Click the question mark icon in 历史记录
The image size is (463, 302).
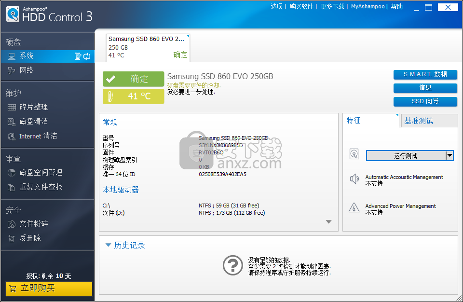(x=232, y=265)
